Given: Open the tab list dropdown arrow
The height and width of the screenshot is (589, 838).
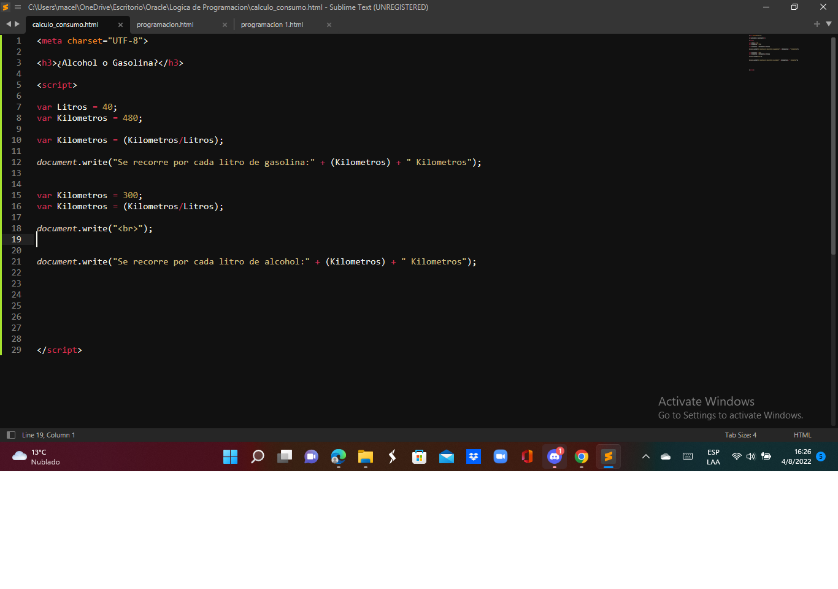Looking at the screenshot, I should click(829, 24).
